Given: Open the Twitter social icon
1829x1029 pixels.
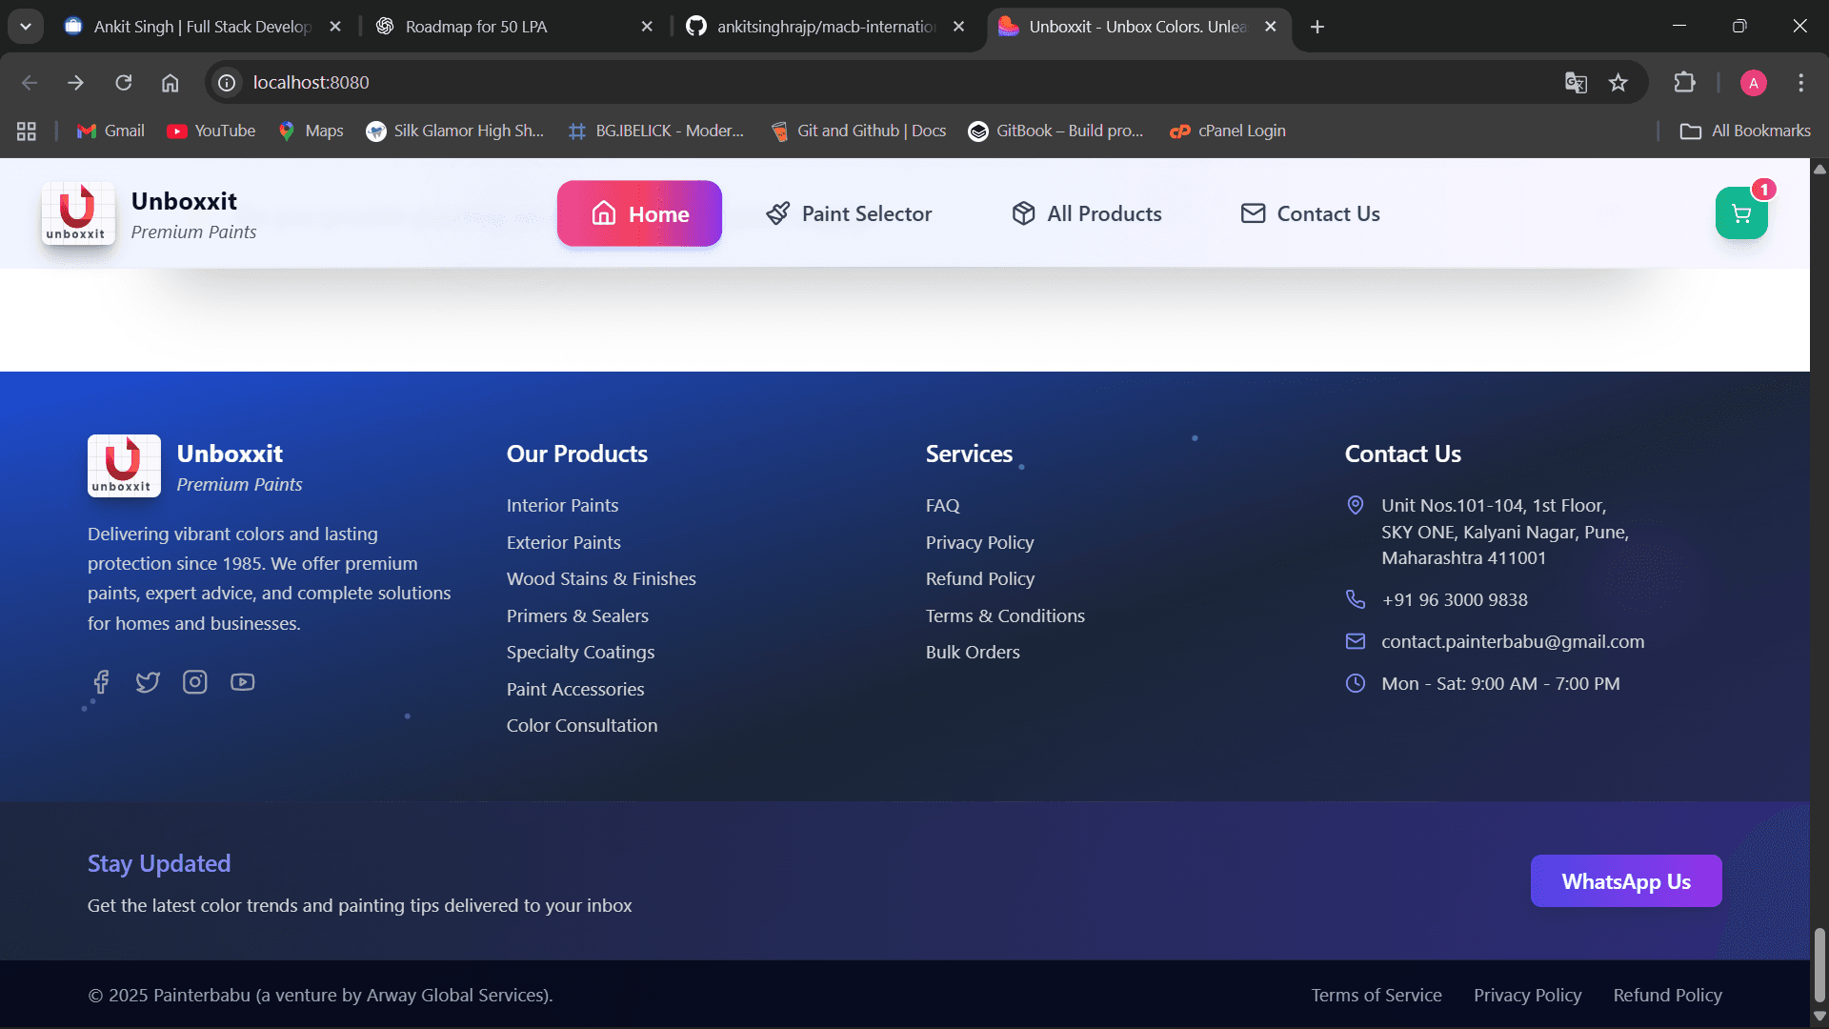Looking at the screenshot, I should (x=148, y=682).
